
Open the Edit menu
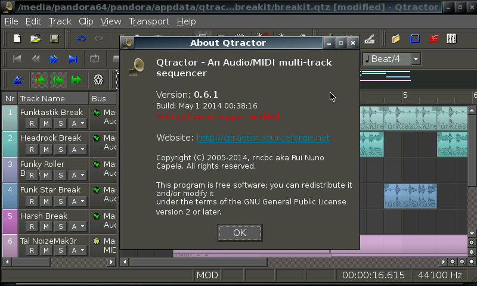coord(33,21)
